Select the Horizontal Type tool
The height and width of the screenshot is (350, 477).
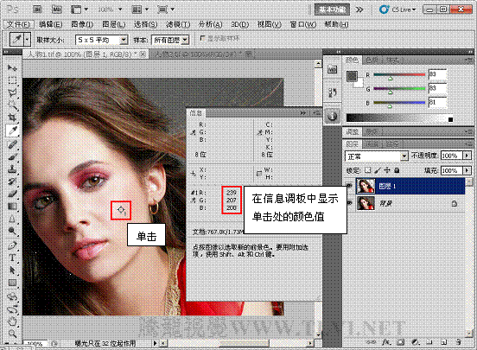pyautogui.click(x=12, y=258)
